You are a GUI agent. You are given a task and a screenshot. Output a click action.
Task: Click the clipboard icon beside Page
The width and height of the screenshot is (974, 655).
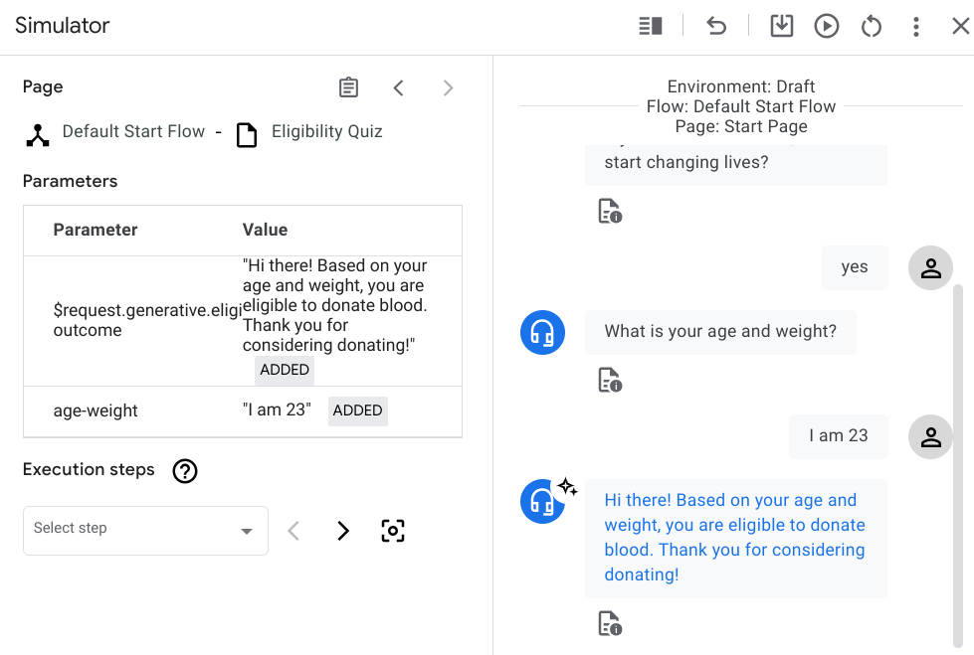coord(348,87)
